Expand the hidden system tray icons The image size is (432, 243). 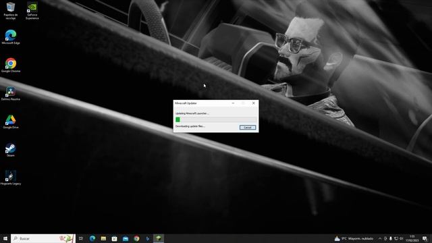pyautogui.click(x=380, y=238)
